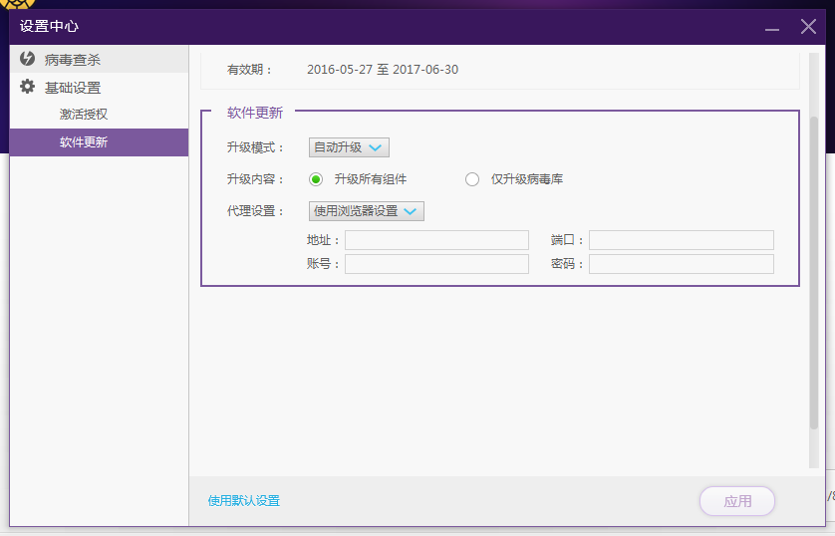Open the 自动升级 upgrade mode dropdown
Viewport: 835px width, 536px height.
click(x=349, y=147)
